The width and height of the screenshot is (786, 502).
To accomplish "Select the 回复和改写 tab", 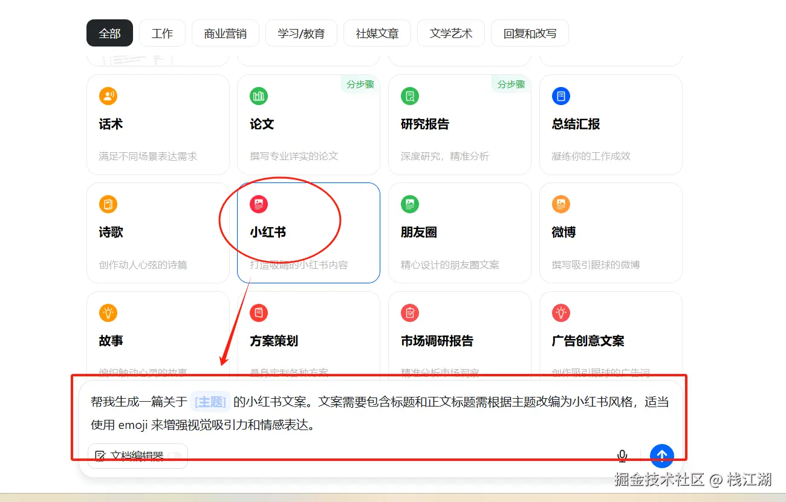I will 530,33.
